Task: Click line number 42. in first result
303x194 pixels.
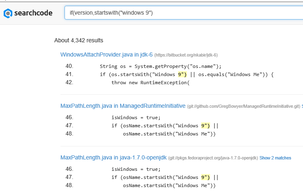Action: pyautogui.click(x=69, y=83)
